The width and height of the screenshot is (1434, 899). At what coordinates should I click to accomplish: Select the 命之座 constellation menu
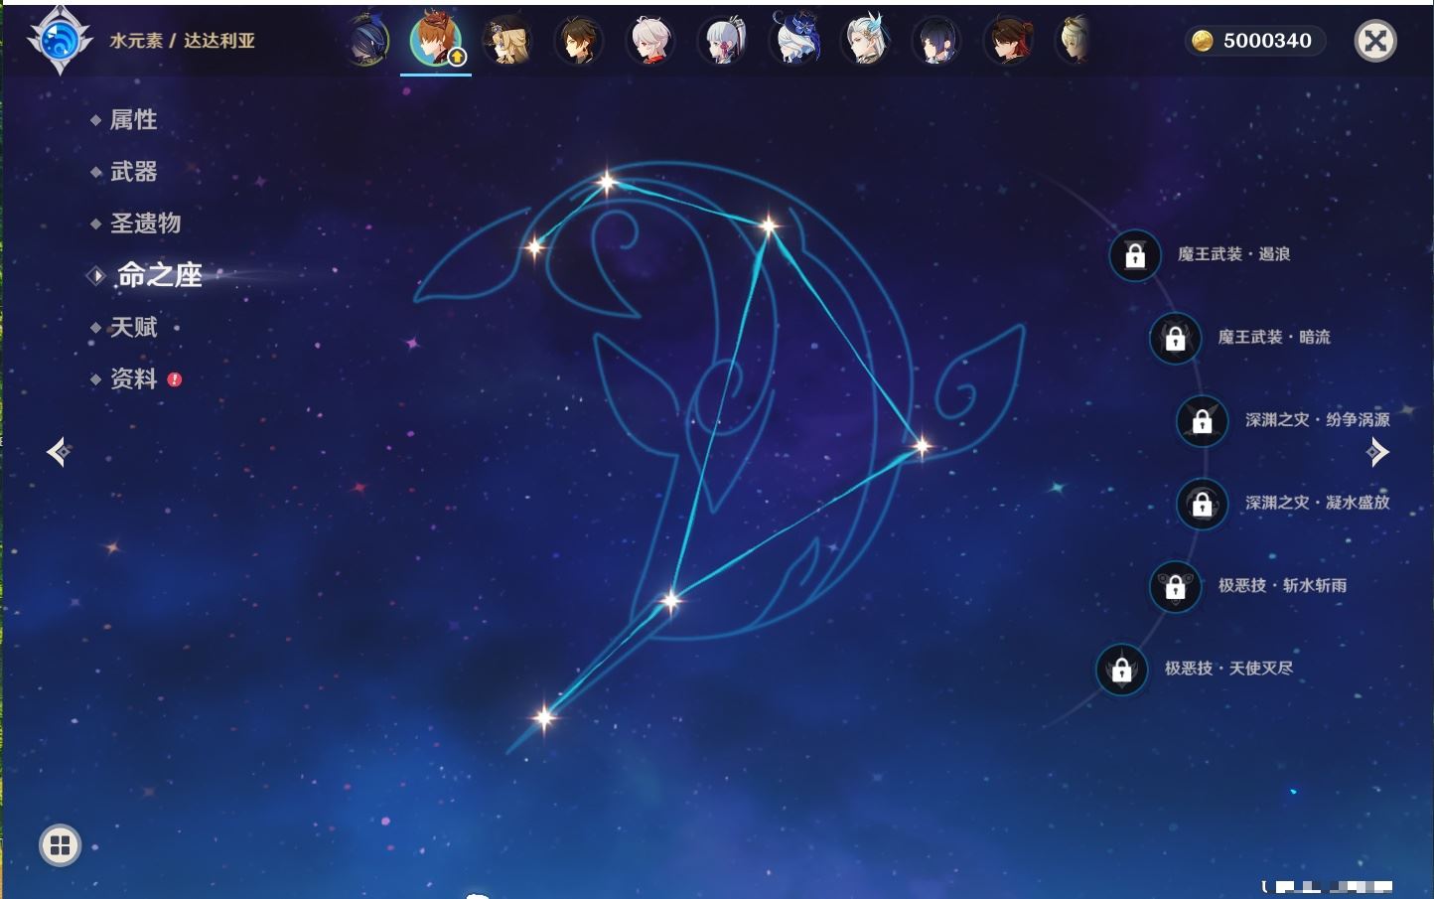click(159, 275)
